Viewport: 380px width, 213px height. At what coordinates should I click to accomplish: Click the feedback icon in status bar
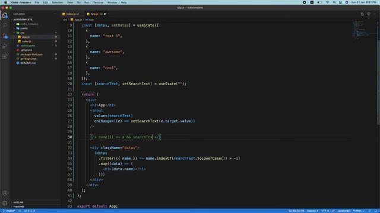[370, 211]
